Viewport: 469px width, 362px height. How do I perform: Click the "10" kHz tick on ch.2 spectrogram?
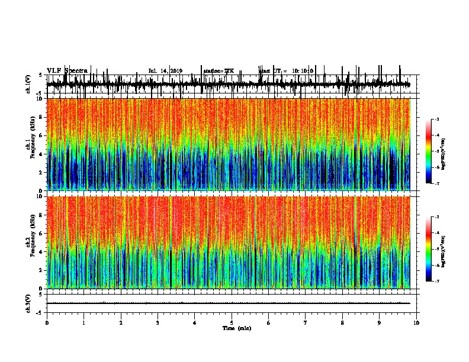(40, 196)
